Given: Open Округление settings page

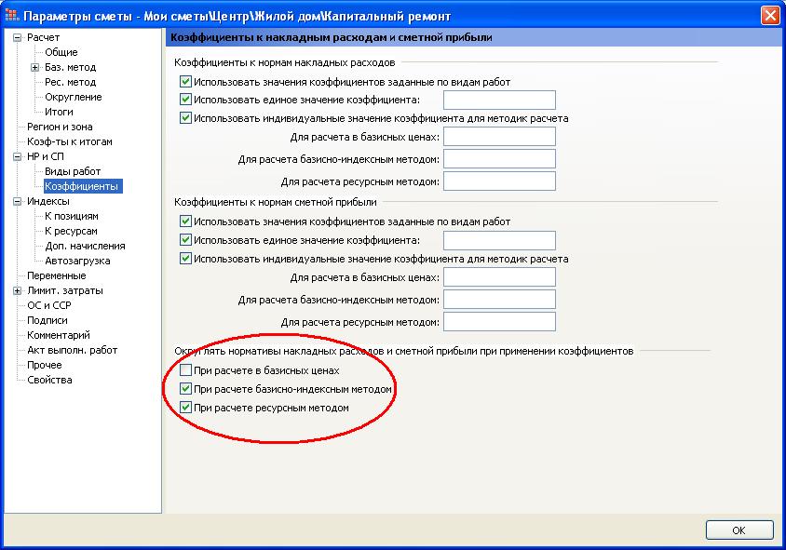Looking at the screenshot, I should tap(74, 97).
